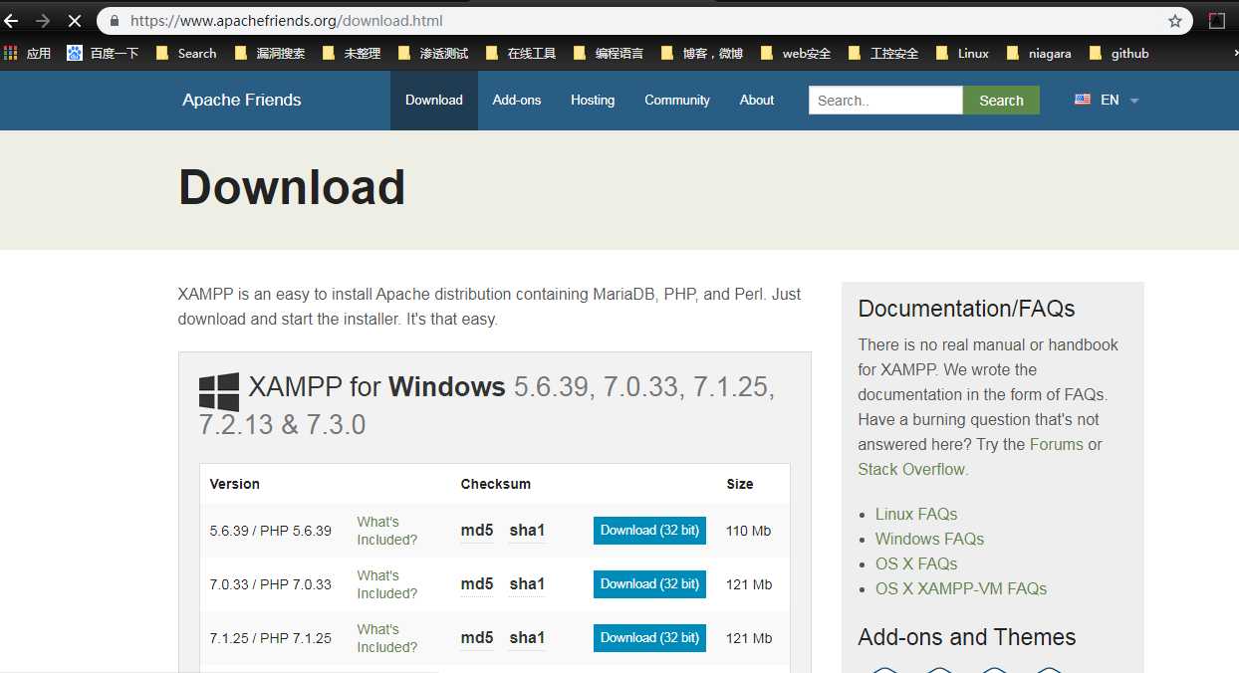1239x673 pixels.
Task: Open the Baidu bookmark icon
Action: (75, 53)
